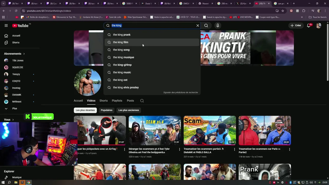This screenshot has height=185, width=329.
Task: Click the YouTube logo
Action: 20,25
